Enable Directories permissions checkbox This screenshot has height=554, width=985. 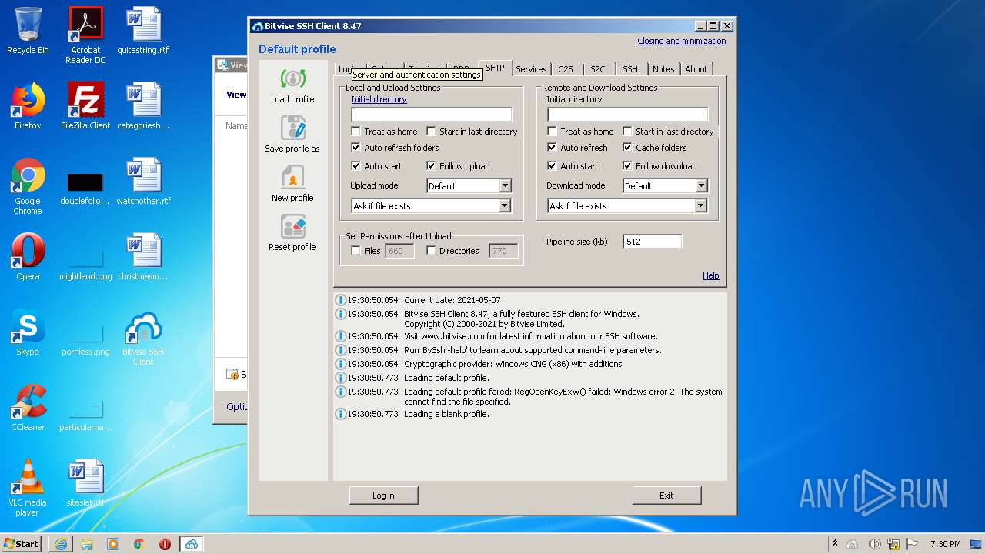431,251
